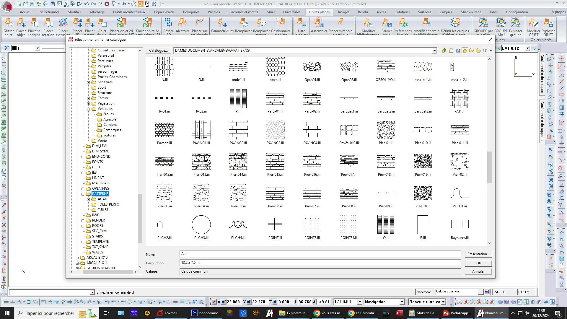
Task: Select the Placer rotation tool
Action: coord(48,27)
